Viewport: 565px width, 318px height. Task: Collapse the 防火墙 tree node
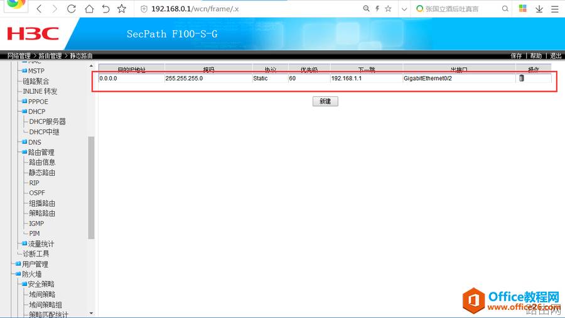pos(18,274)
